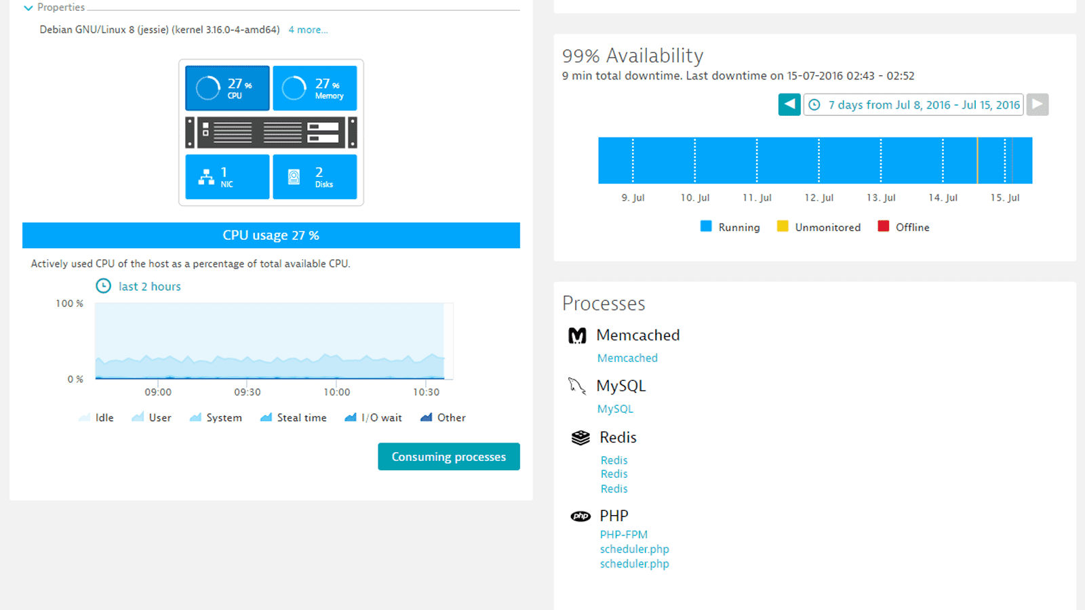Open the first scheduler.php link

point(635,549)
